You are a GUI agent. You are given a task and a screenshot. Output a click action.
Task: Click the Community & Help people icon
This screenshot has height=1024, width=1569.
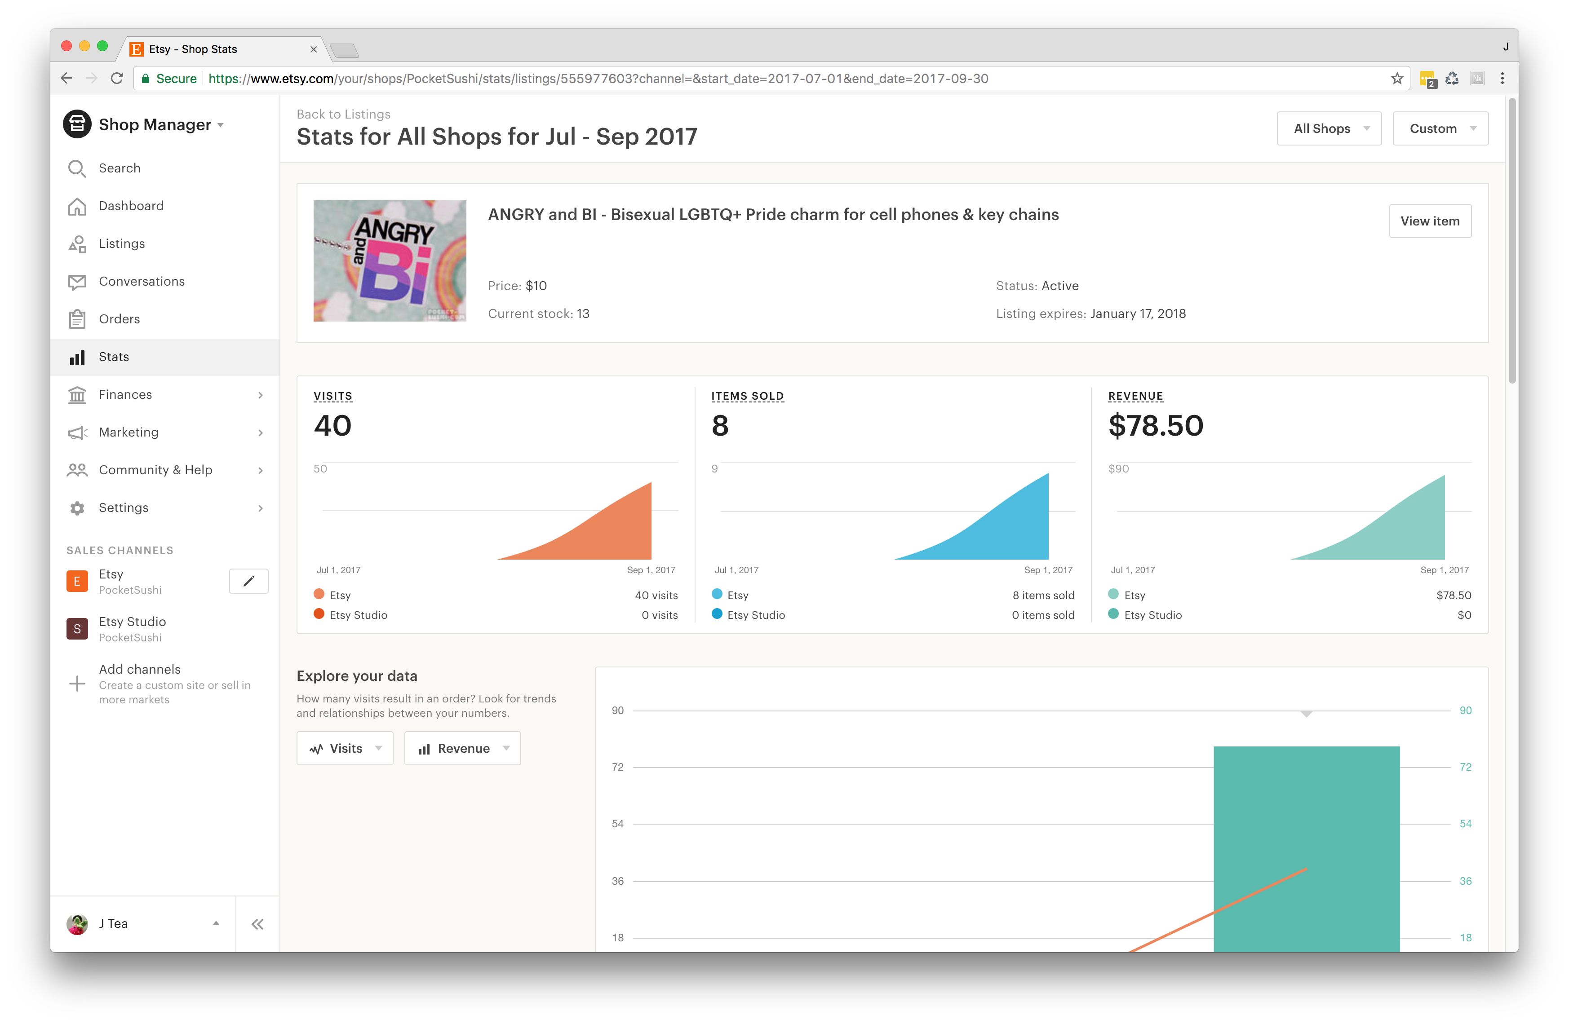click(x=77, y=471)
